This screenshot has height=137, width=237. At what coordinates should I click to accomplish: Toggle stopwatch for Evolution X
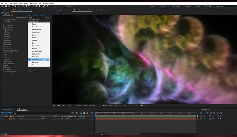(5, 26)
